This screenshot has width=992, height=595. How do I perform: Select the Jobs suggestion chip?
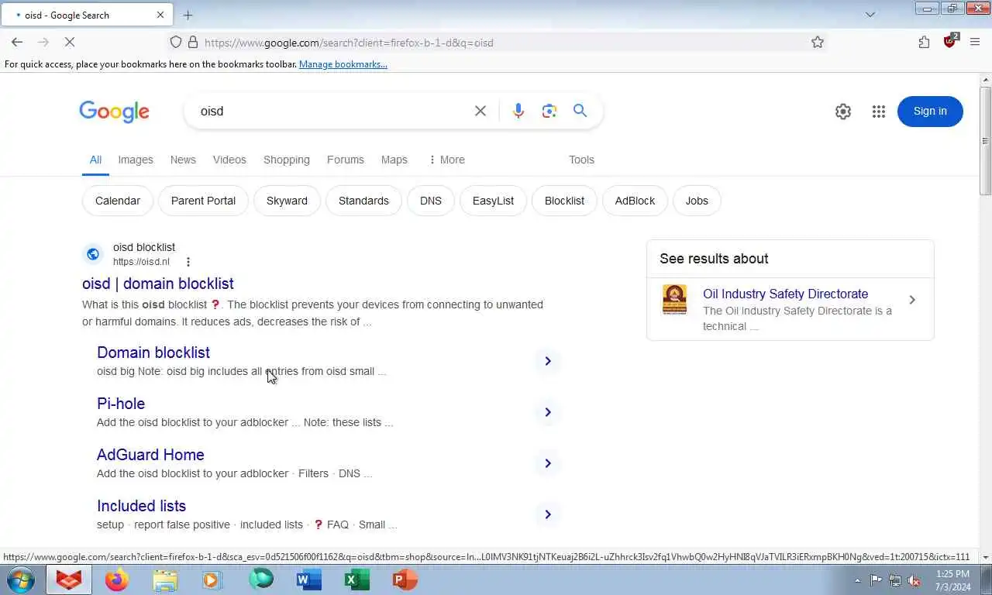(697, 201)
